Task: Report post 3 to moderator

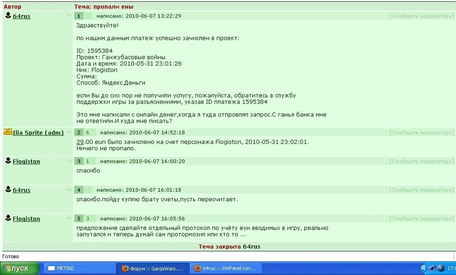Action: click(x=421, y=161)
